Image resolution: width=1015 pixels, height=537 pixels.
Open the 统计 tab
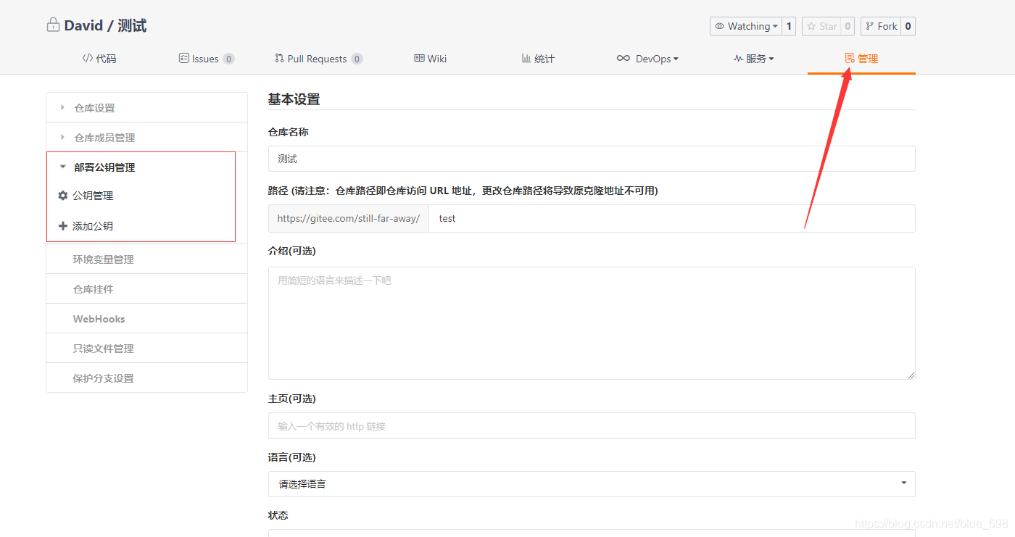point(538,59)
